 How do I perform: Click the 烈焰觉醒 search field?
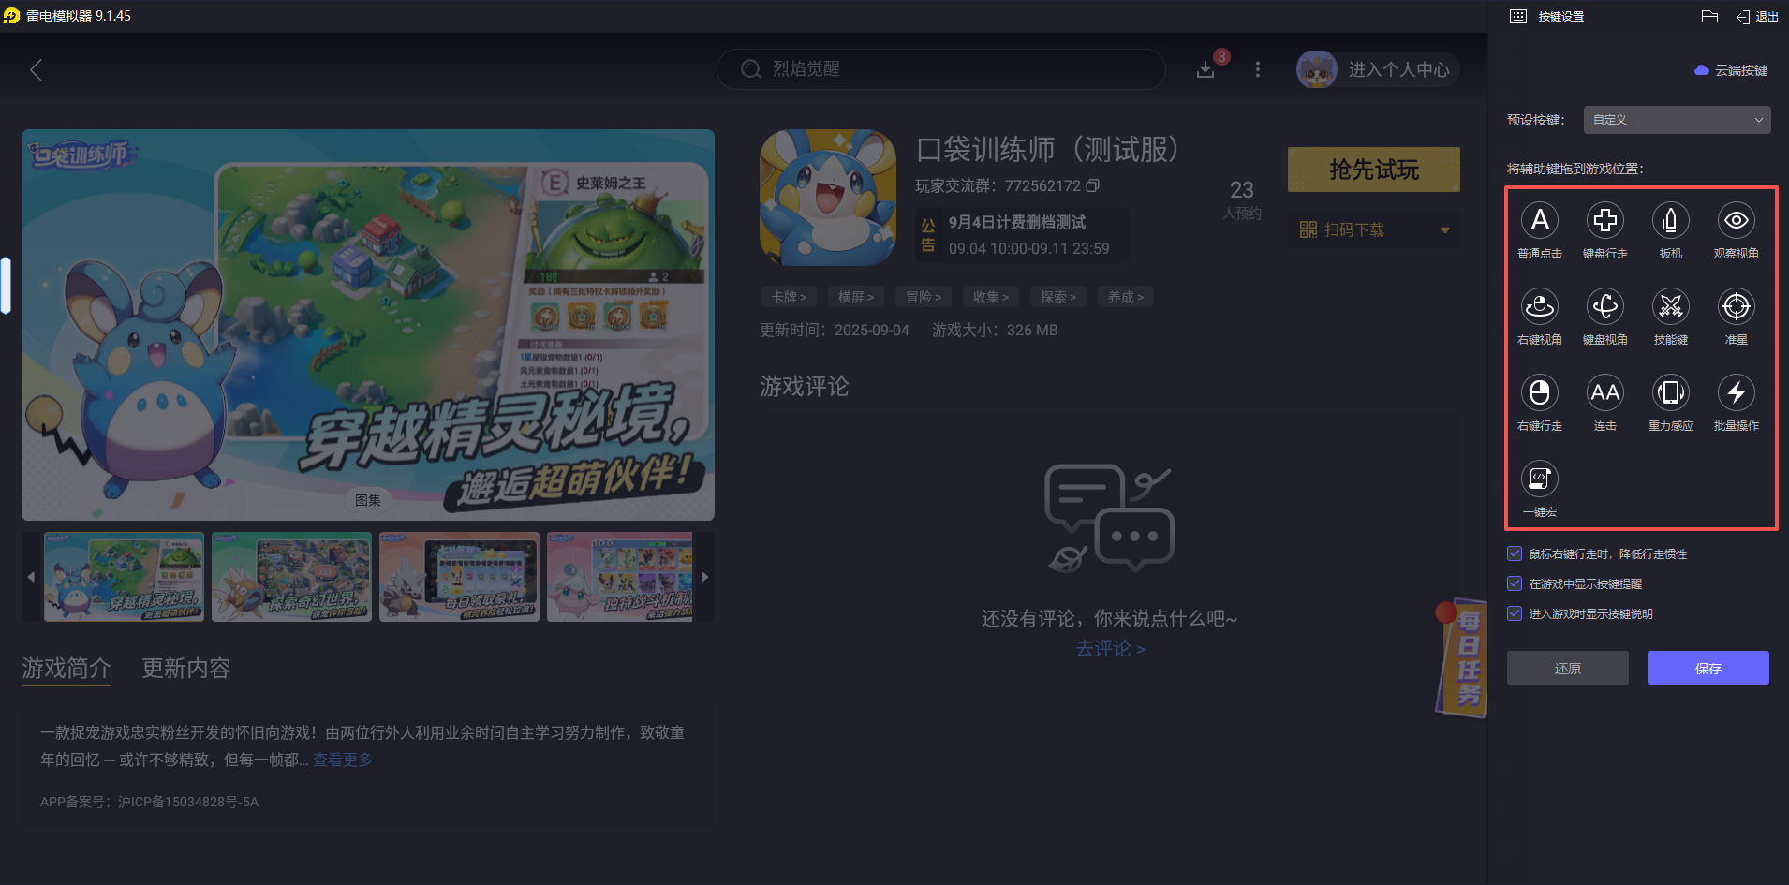941,69
